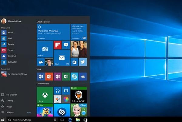182x122 pixels.
Task: Open the Twitter tile
Action: 83,62
